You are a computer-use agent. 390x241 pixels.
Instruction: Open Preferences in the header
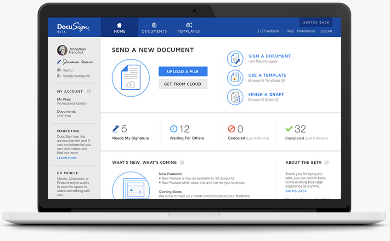point(306,31)
